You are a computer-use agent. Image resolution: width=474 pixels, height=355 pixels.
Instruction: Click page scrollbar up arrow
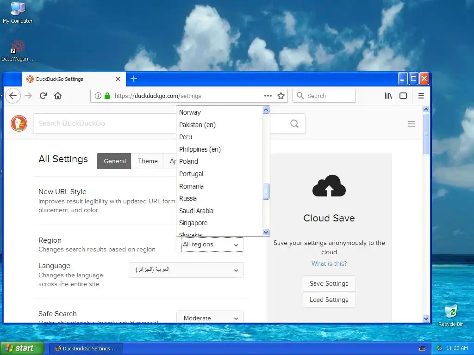(x=426, y=109)
